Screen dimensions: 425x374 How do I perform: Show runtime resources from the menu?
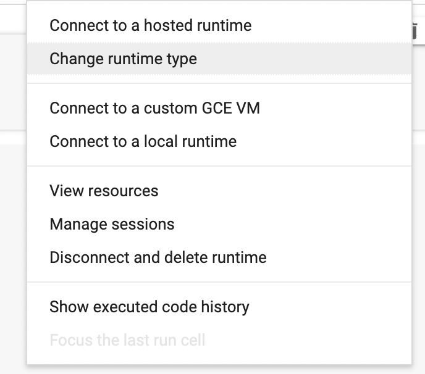(104, 191)
